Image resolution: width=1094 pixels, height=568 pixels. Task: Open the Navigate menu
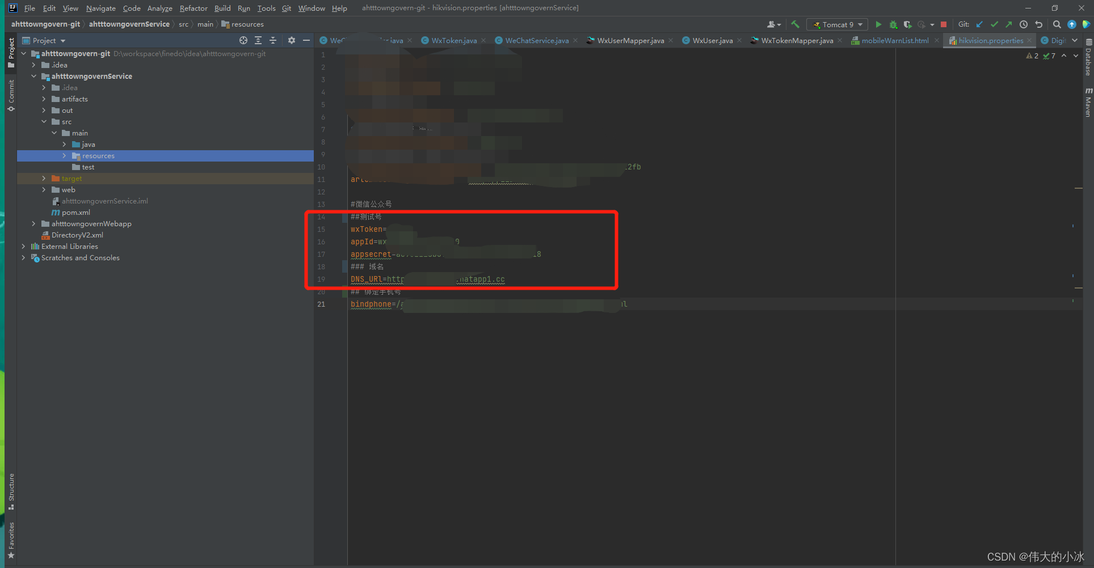click(x=100, y=8)
